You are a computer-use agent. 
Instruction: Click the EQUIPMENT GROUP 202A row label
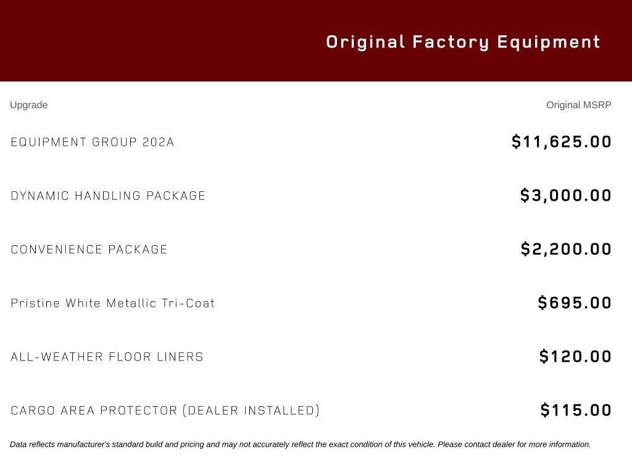(x=93, y=142)
